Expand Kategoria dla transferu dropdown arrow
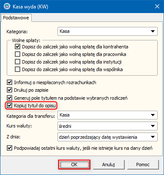 (153, 115)
